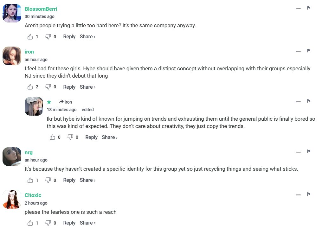The image size is (322, 229).
Task: Click Citoxic's avatar thumbnail
Action: pos(12,200)
